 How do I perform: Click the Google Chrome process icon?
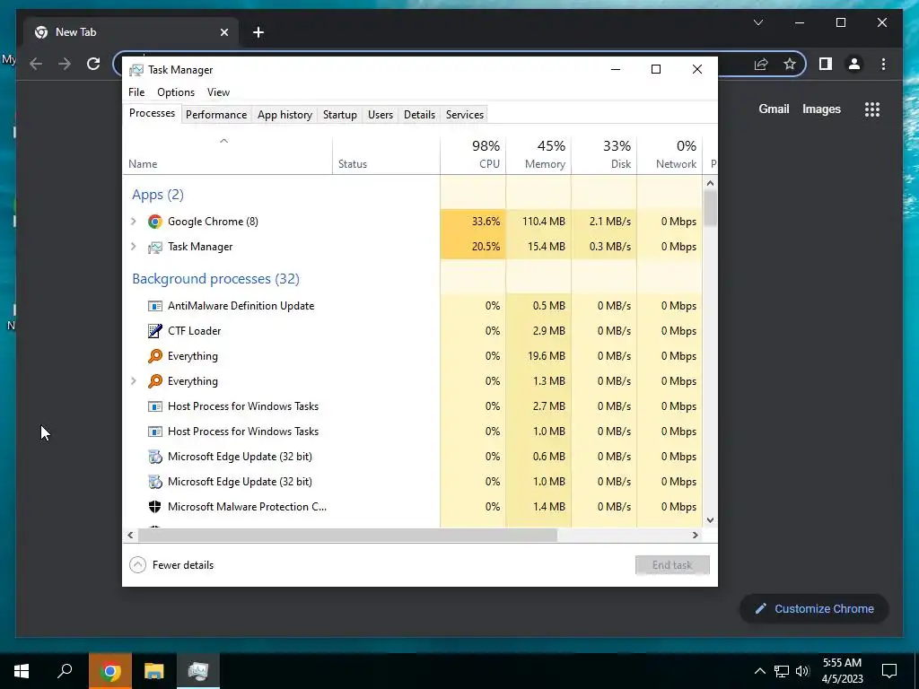pyautogui.click(x=154, y=222)
